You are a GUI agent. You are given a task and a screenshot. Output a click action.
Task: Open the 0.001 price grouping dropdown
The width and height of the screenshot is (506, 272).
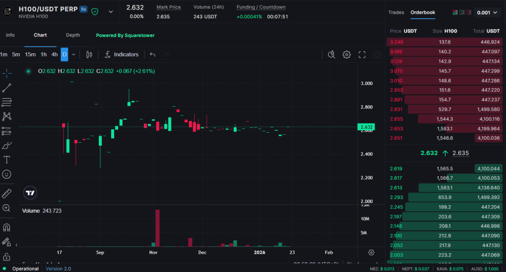point(487,12)
